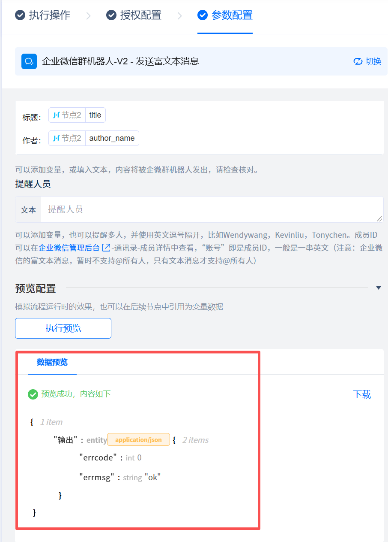The image size is (388, 542).
Task: Open the 企业微信管理后台 link
Action: [69, 248]
